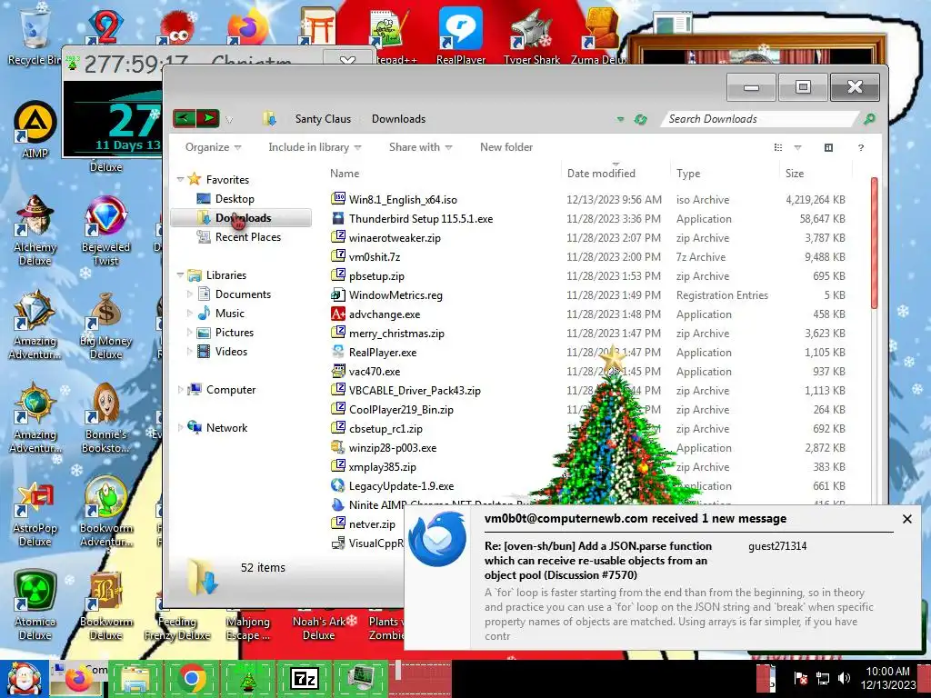The width and height of the screenshot is (931, 698).
Task: Select the Thunderbird Setup 115.5.1.exe file icon
Action: pyautogui.click(x=338, y=218)
